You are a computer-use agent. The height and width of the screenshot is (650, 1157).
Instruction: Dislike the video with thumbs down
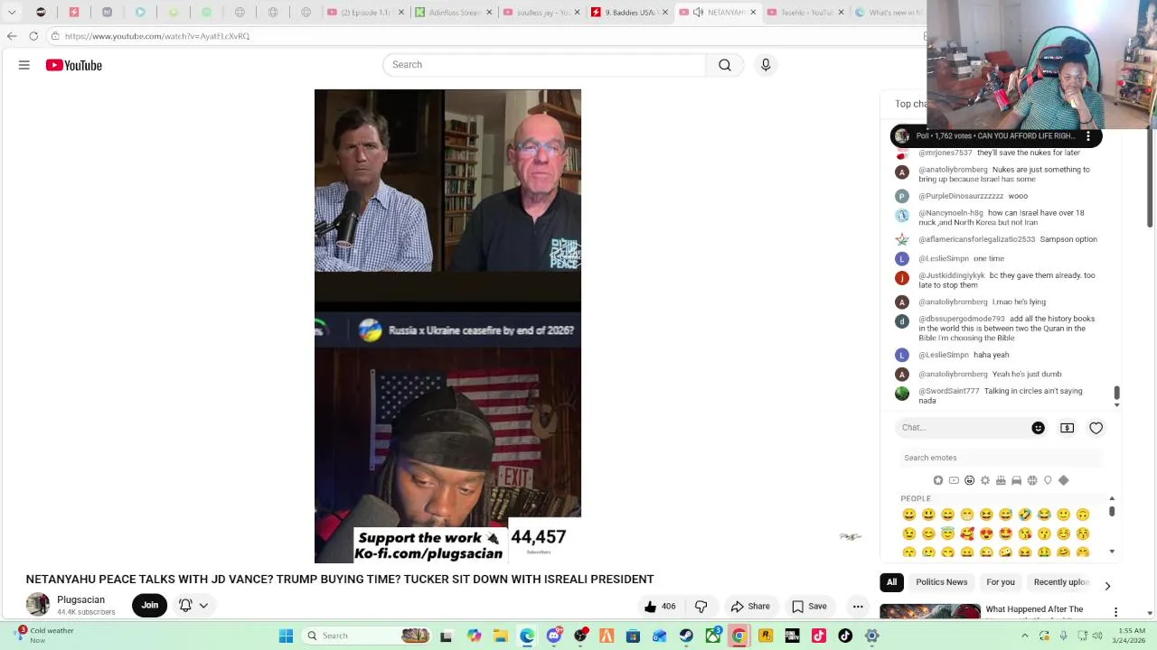click(x=701, y=607)
